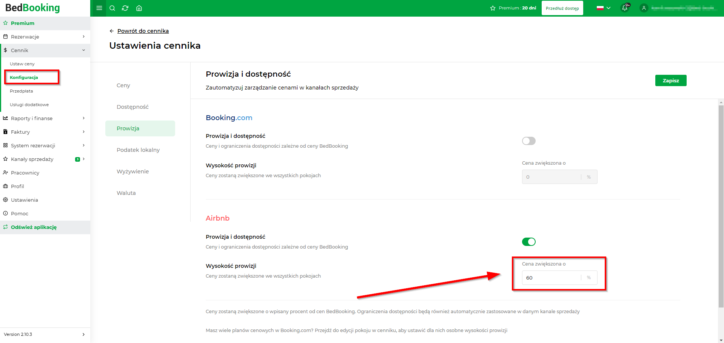Select the Wyżywienie settings tab
The width and height of the screenshot is (724, 343).
click(140, 171)
